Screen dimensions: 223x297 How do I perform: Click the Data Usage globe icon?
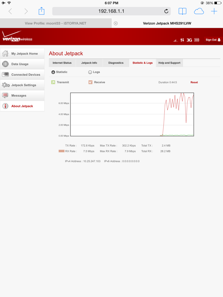(5, 64)
